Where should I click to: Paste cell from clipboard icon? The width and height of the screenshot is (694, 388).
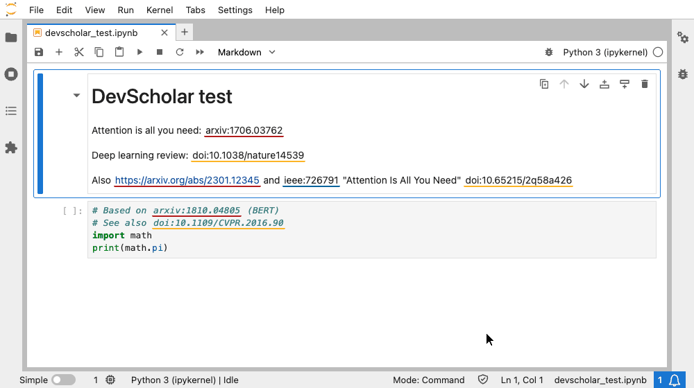(x=119, y=52)
